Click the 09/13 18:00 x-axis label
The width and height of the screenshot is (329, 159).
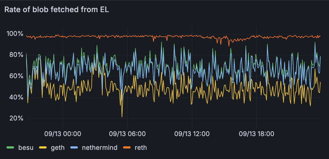[257, 134]
